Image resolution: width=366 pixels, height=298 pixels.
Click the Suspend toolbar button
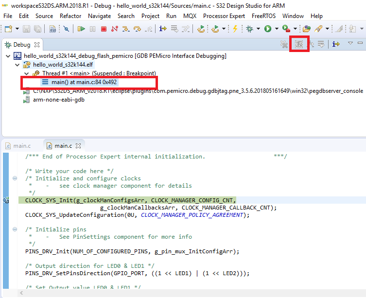(92, 29)
